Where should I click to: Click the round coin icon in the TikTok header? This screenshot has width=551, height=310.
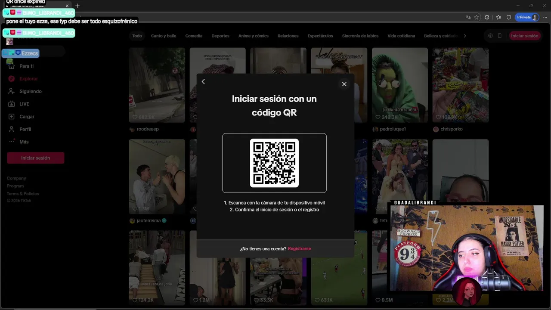coord(490,36)
